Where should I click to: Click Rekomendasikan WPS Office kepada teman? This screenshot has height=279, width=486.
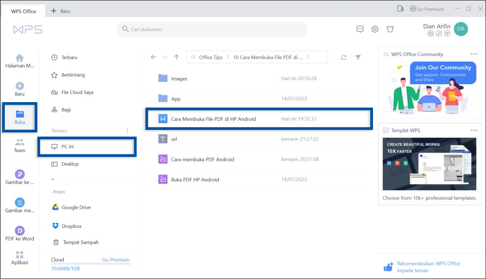(x=428, y=267)
